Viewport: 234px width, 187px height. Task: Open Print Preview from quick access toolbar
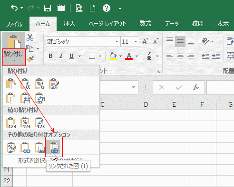79,8
